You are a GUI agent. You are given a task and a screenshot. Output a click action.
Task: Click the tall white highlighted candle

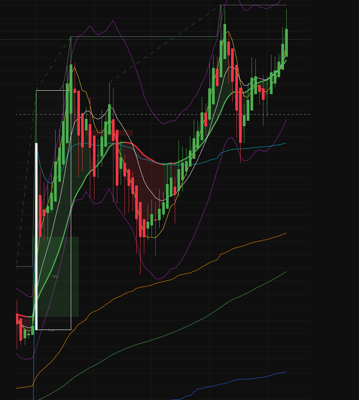[36, 236]
